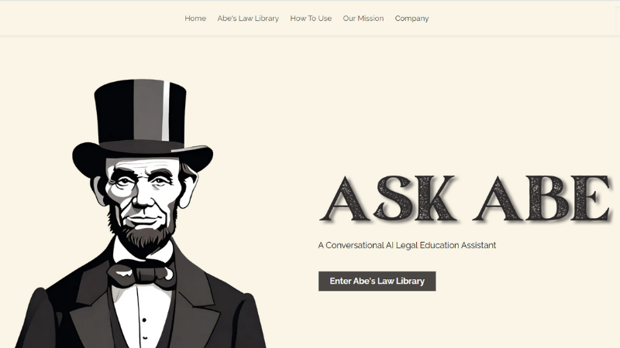
Task: Click the upper black shirt stud button
Action: coord(144,319)
